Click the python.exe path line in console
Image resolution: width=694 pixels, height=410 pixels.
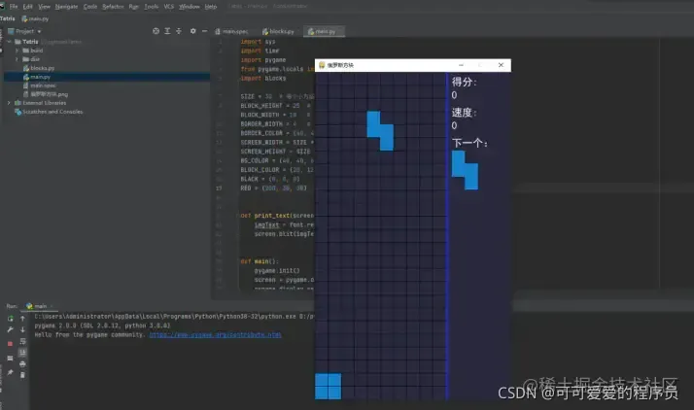click(174, 316)
